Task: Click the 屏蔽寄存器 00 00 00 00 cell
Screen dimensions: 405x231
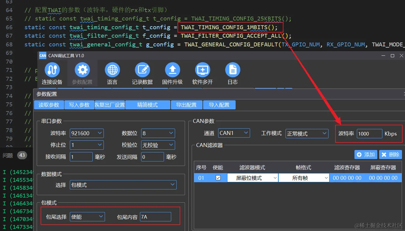Action: 383,178
